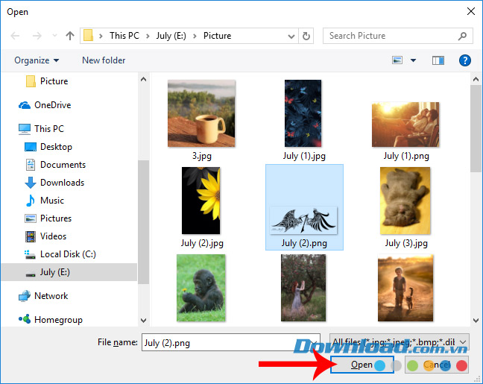Screen dimensions: 483x384
Task: Click the File name input field
Action: [230, 341]
